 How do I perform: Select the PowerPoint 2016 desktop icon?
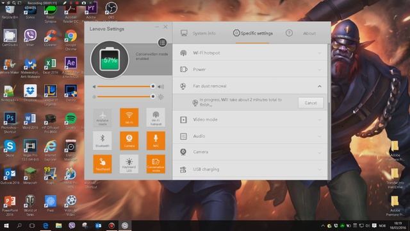(10, 205)
